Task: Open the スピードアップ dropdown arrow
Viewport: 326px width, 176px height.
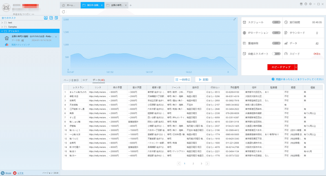Action: click(296, 67)
